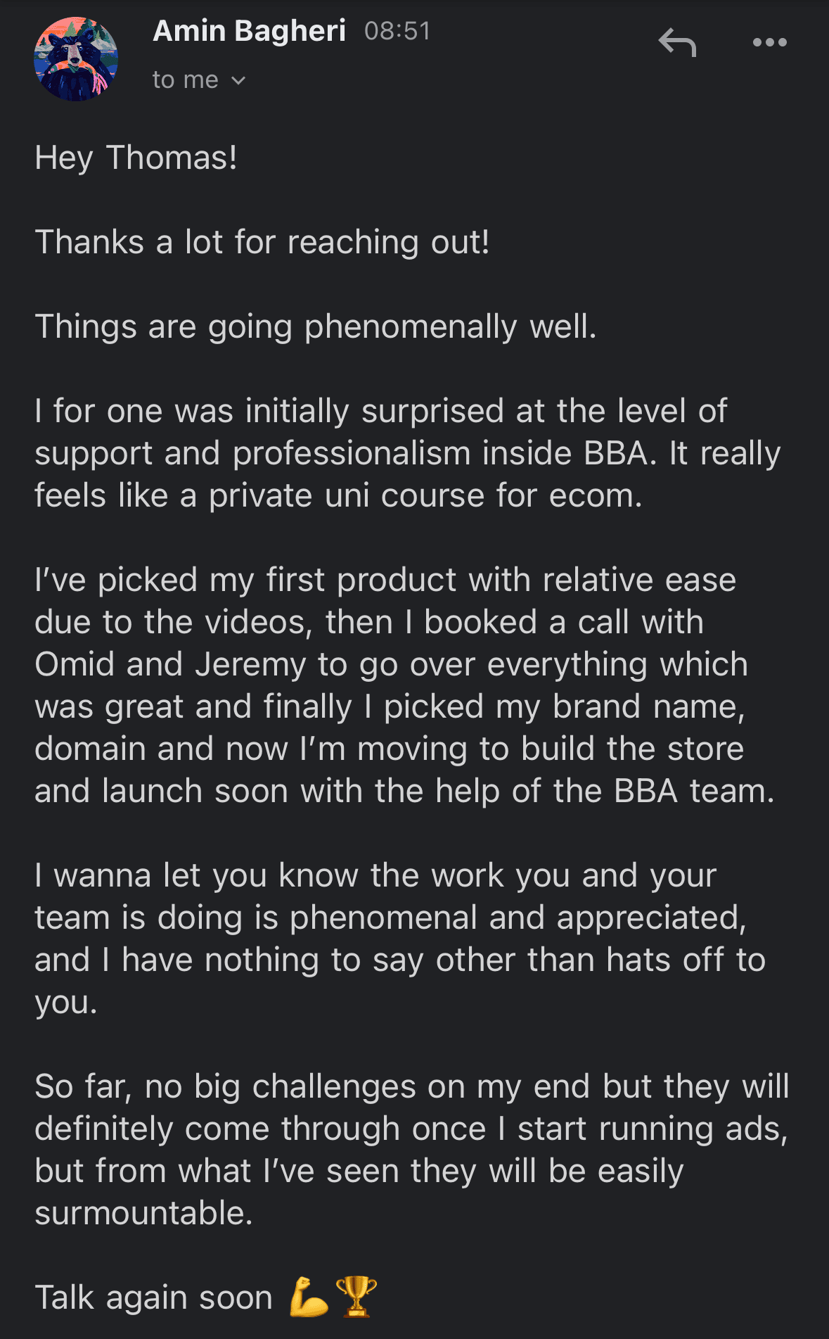The image size is (829, 1339).
Task: Tap the "Hey Thomas!" greeting line
Action: (136, 158)
